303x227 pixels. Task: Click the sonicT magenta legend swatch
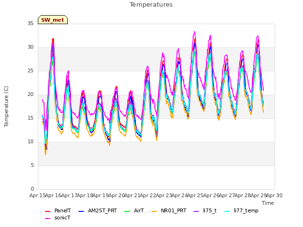(47, 218)
